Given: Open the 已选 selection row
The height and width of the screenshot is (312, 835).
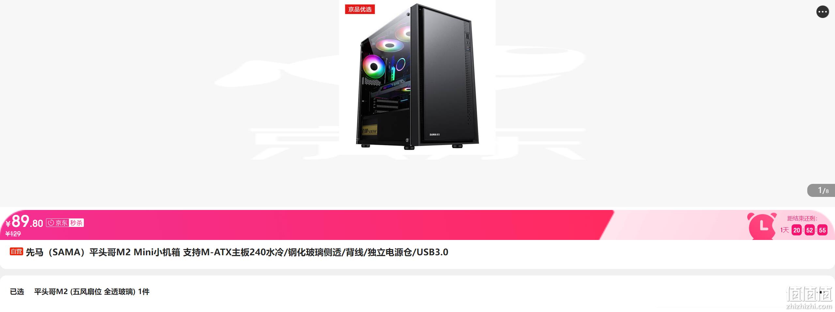Looking at the screenshot, I should (417, 292).
